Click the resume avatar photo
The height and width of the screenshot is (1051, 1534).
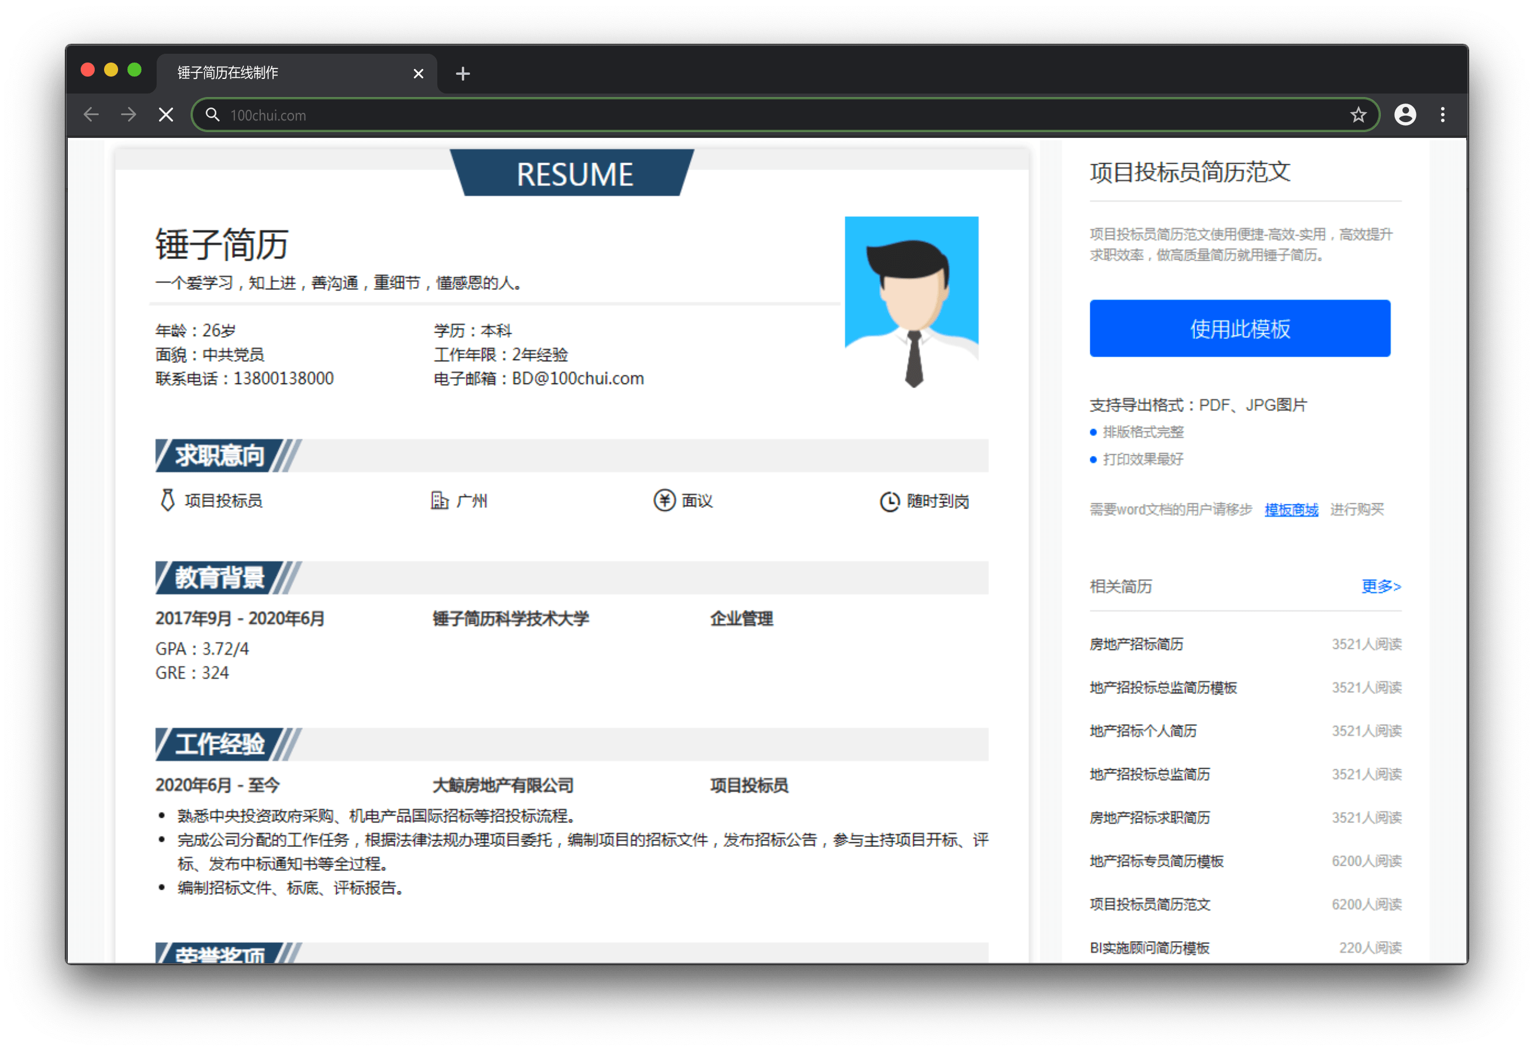pyautogui.click(x=911, y=302)
